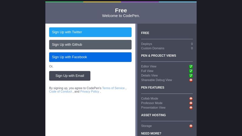
Task: Click red no-entry icon for Collab Mode
Action: tap(191, 99)
